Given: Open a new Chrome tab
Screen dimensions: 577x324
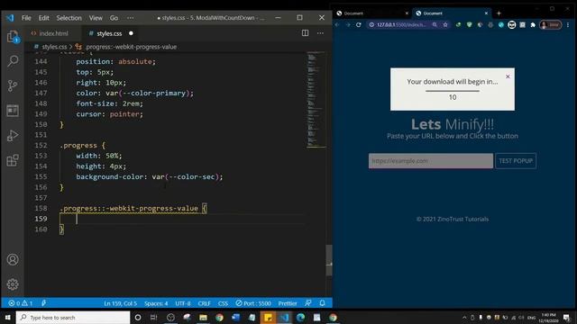Looking at the screenshot, I should (499, 13).
